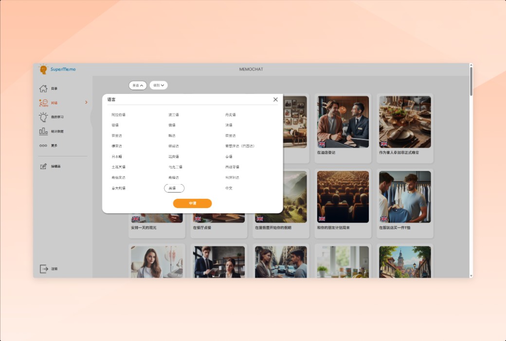Open the 在服装店买一件T恤 dialogue thumbnail
The image size is (506, 341).
click(x=405, y=197)
